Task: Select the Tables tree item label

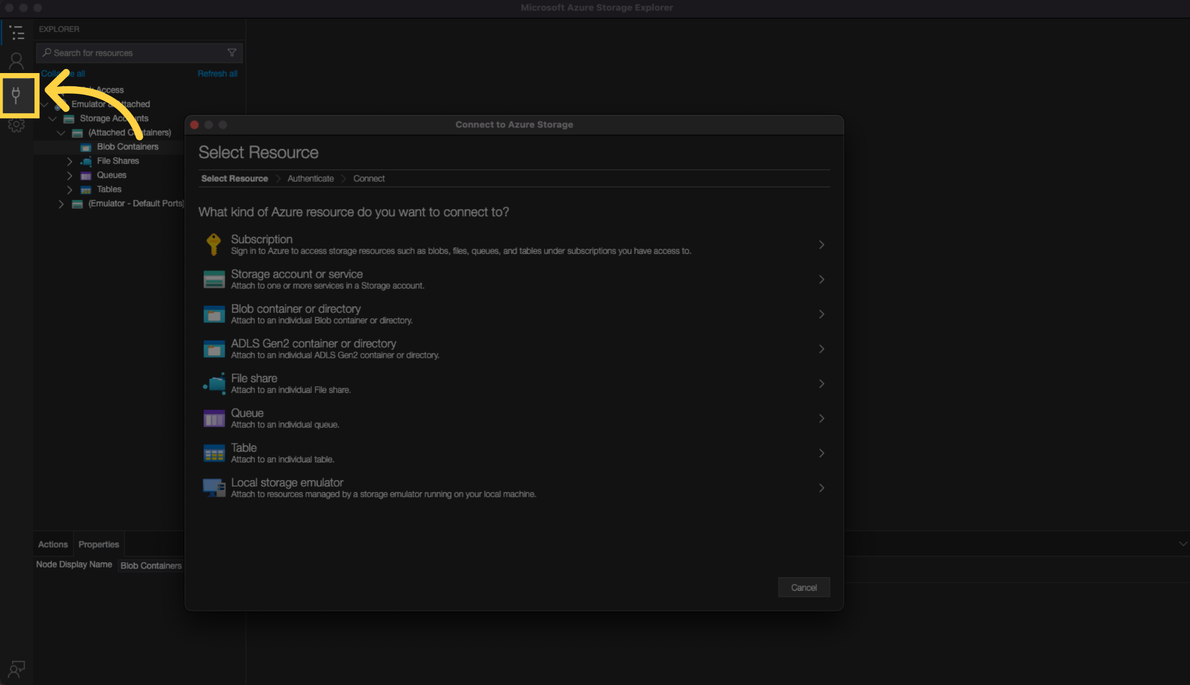Action: [109, 190]
